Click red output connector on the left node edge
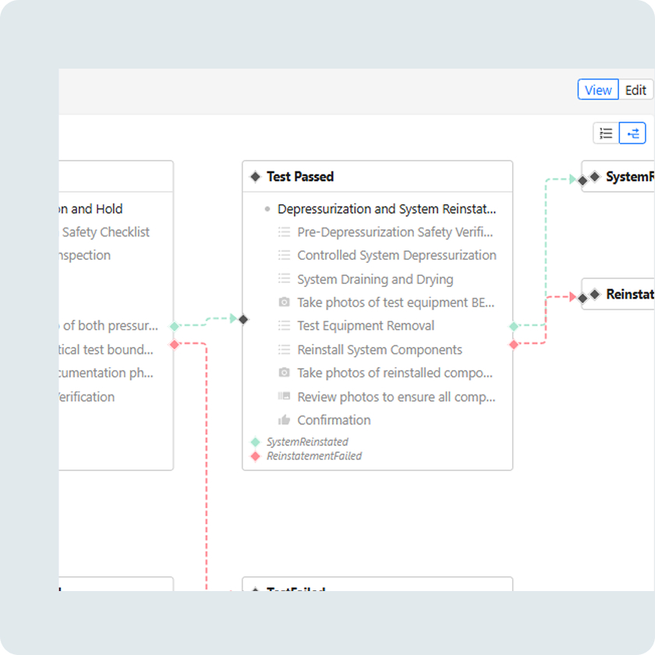 pyautogui.click(x=175, y=345)
